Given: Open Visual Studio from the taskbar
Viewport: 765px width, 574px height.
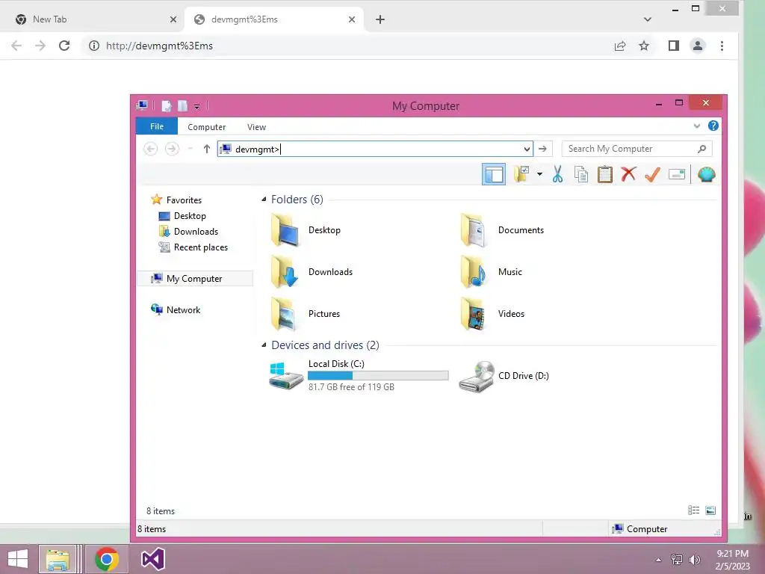Looking at the screenshot, I should point(152,559).
